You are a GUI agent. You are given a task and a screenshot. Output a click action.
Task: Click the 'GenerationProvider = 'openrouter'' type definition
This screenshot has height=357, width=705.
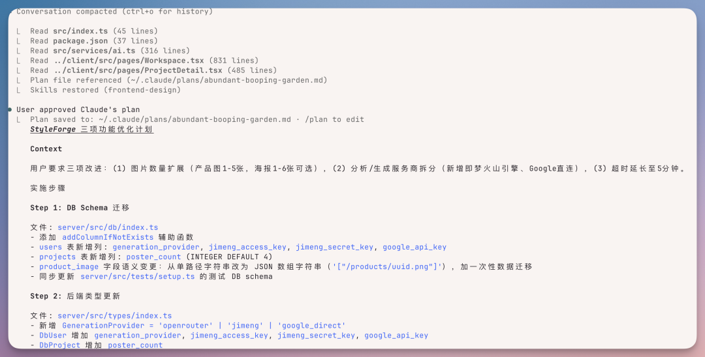pos(138,326)
